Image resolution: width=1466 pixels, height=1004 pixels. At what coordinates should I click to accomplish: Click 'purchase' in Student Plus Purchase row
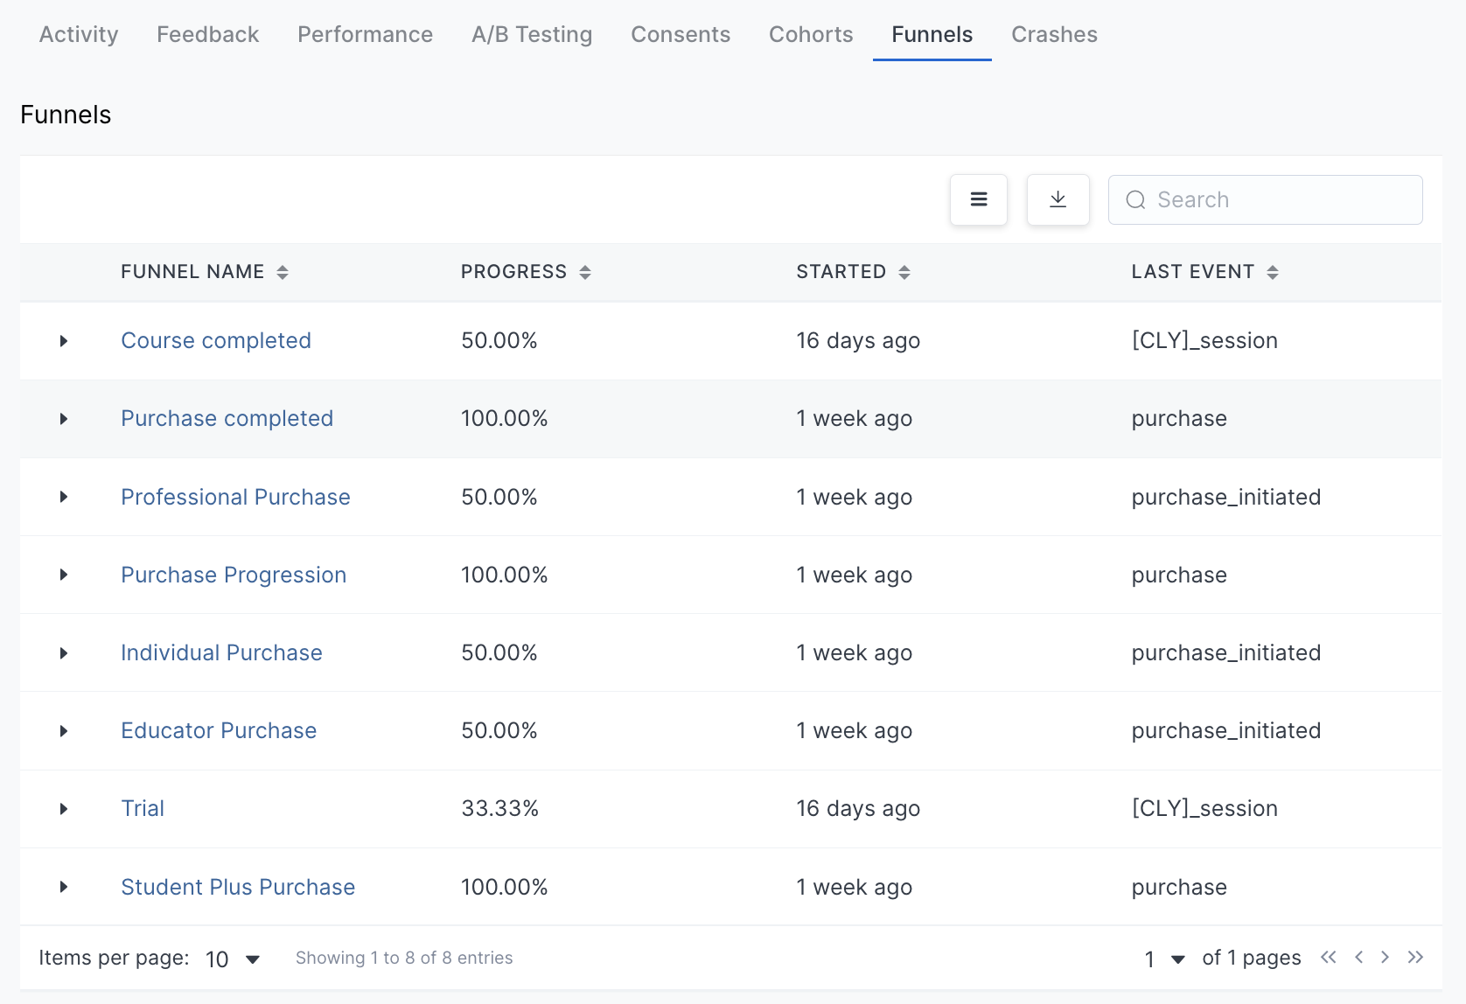coord(1179,887)
